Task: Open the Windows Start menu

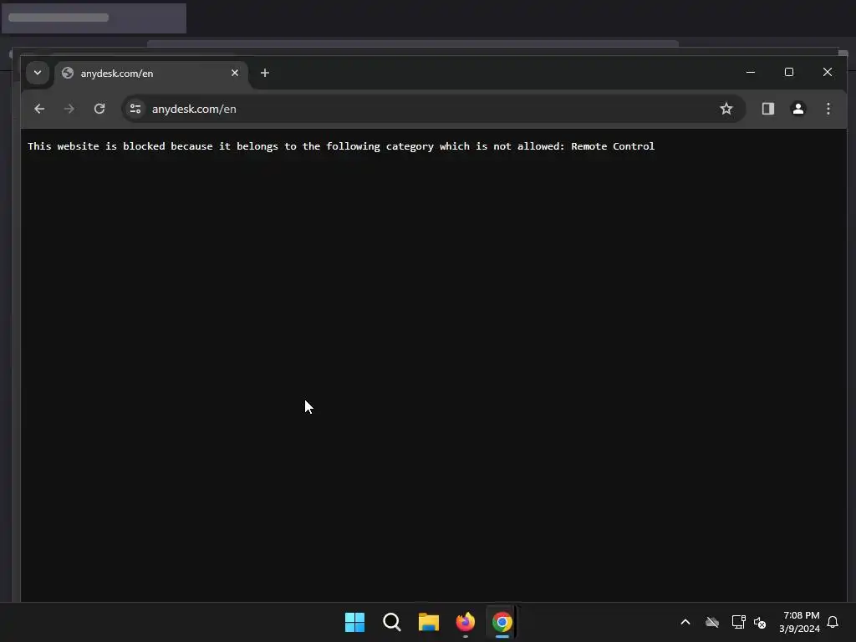Action: pyautogui.click(x=354, y=622)
